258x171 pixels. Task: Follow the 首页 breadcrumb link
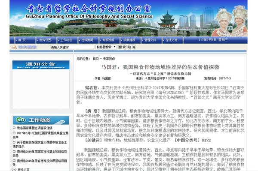[95, 59]
